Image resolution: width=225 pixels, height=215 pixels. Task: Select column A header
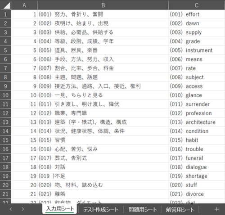pyautogui.click(x=24, y=5)
